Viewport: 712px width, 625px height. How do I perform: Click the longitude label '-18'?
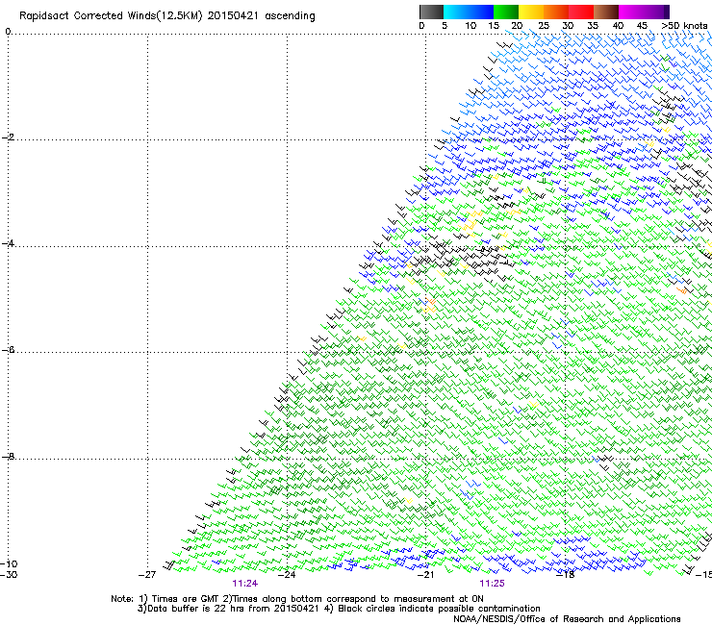tap(566, 575)
